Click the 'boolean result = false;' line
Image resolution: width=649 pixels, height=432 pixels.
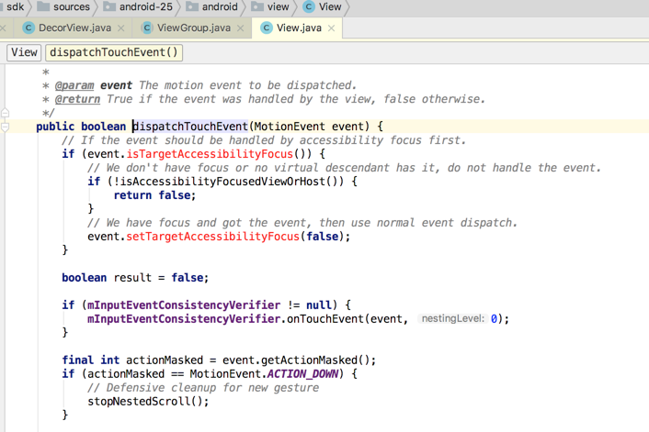135,278
